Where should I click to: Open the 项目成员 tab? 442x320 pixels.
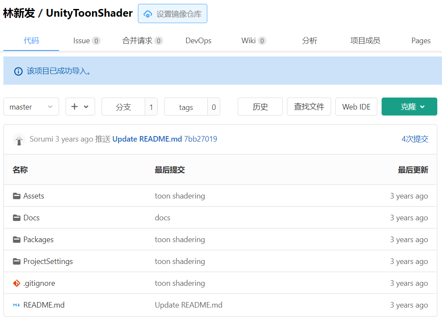pos(365,41)
